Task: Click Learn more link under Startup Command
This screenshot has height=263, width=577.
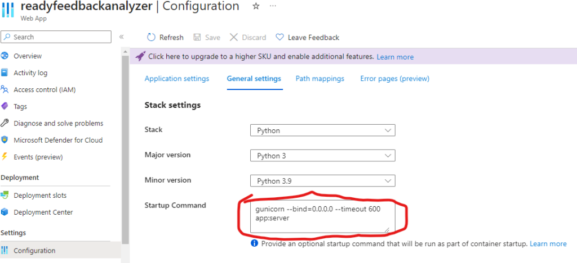Action: tap(548, 244)
